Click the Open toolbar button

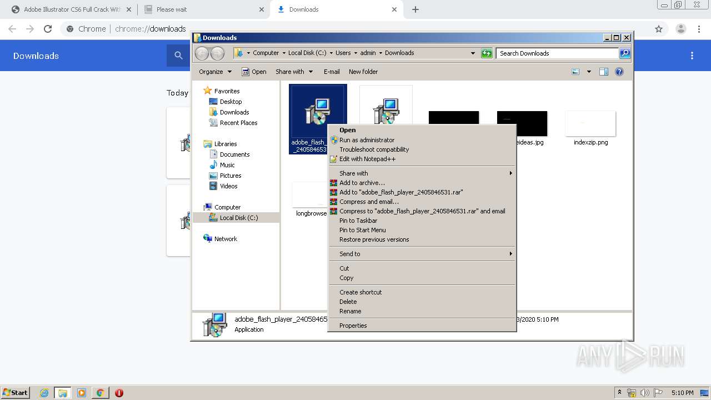[x=254, y=72]
